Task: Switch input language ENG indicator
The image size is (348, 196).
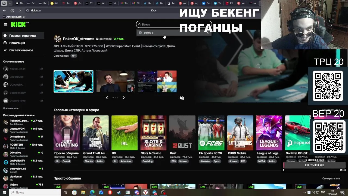Action: (x=323, y=192)
